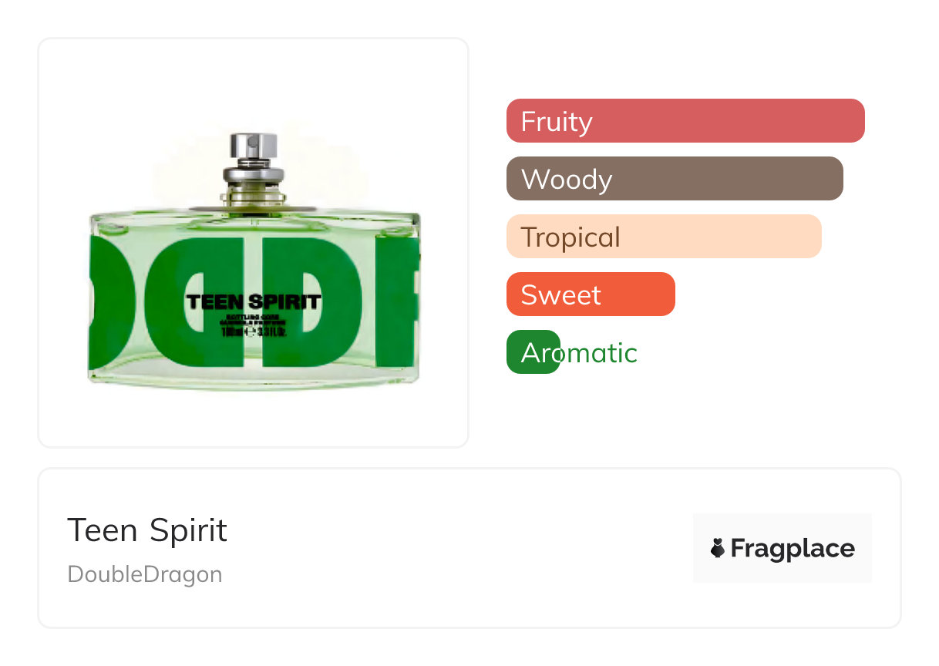The image size is (939, 666).
Task: Click the TEEN SPIRIT label on bottle
Action: point(254,301)
